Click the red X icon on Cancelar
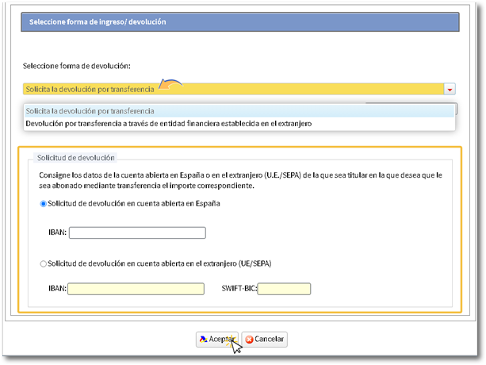 tap(250, 340)
